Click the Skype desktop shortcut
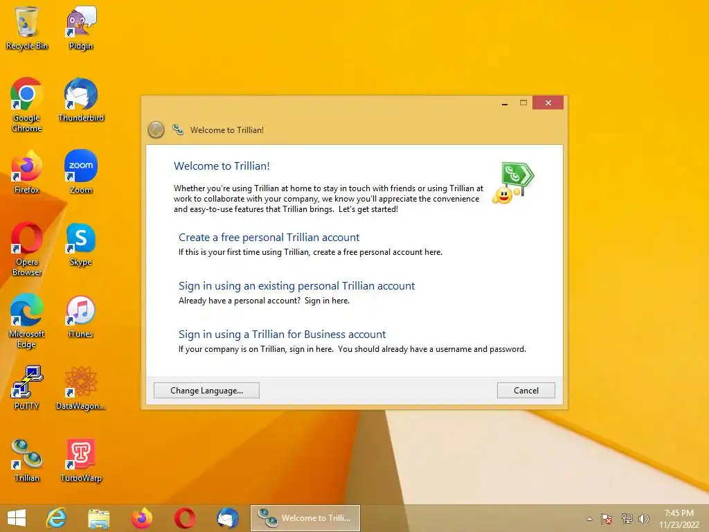Image resolution: width=709 pixels, height=532 pixels. pos(81,245)
